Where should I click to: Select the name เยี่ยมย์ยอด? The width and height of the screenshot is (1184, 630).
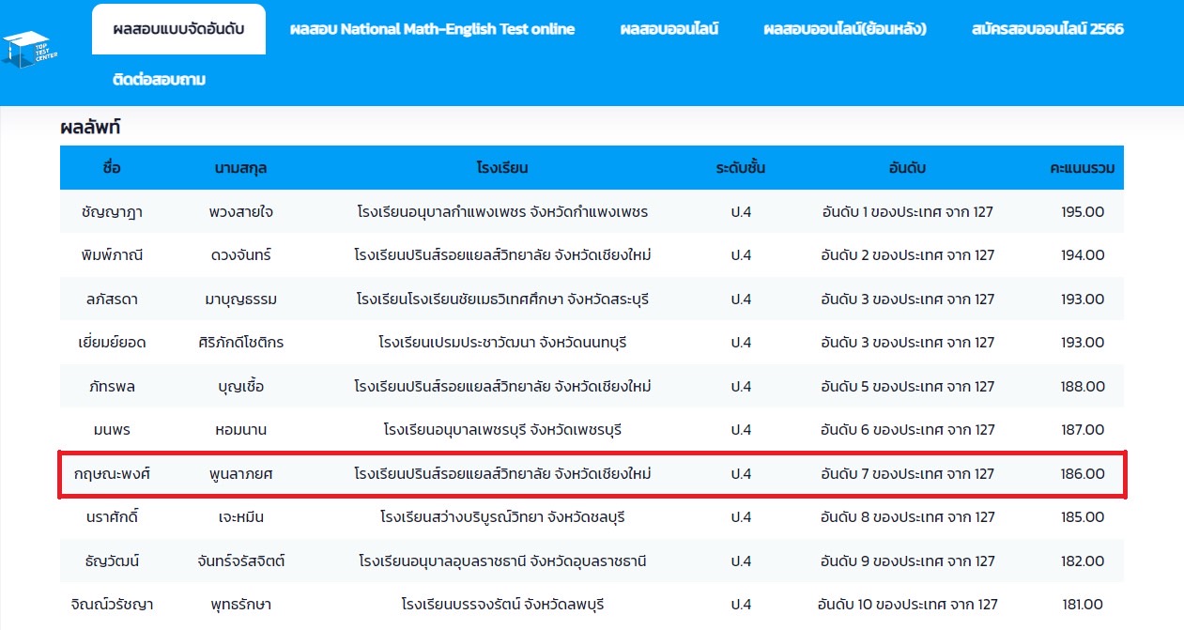113,343
